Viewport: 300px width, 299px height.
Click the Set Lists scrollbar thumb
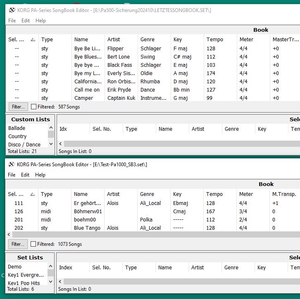click(x=50, y=273)
